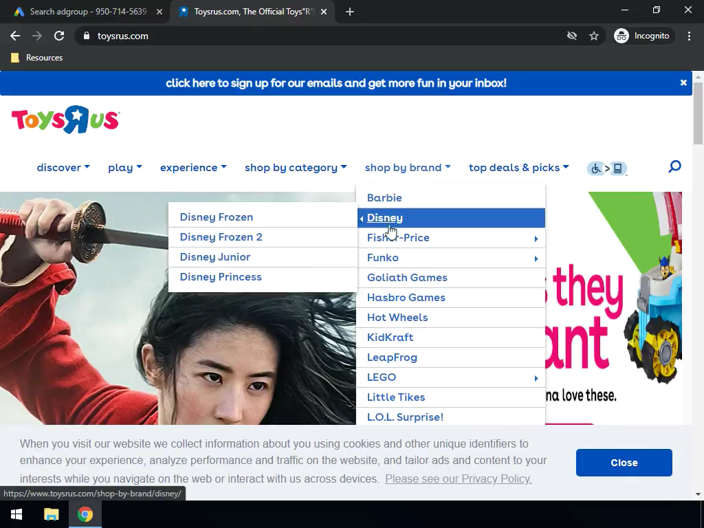
Task: Click the browser forward arrow
Action: pyautogui.click(x=37, y=36)
